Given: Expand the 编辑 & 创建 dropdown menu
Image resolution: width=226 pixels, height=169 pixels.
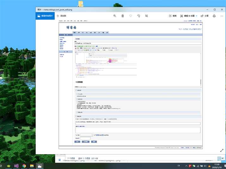Looking at the screenshot, I should pyautogui.click(x=189, y=16).
